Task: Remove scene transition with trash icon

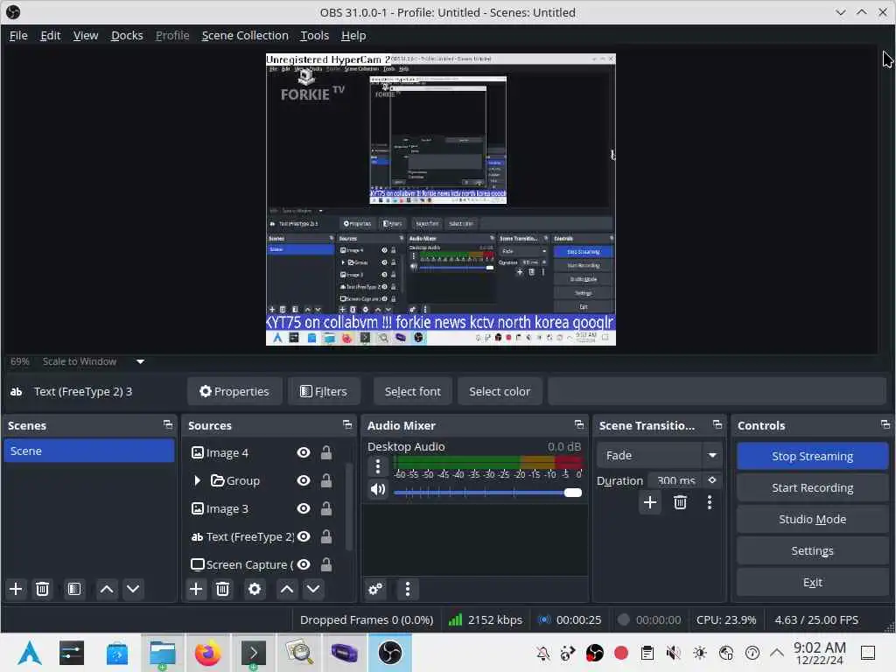Action: [x=680, y=502]
